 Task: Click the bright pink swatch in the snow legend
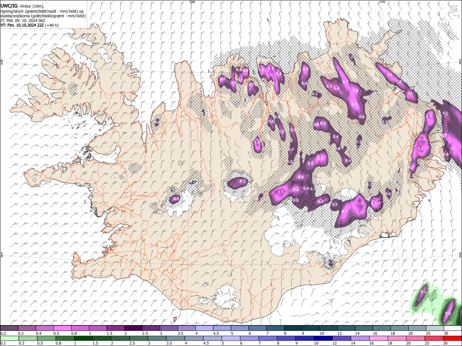(62, 328)
